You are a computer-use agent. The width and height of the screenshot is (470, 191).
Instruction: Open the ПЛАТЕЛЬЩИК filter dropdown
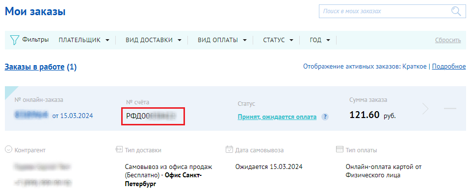coord(84,40)
